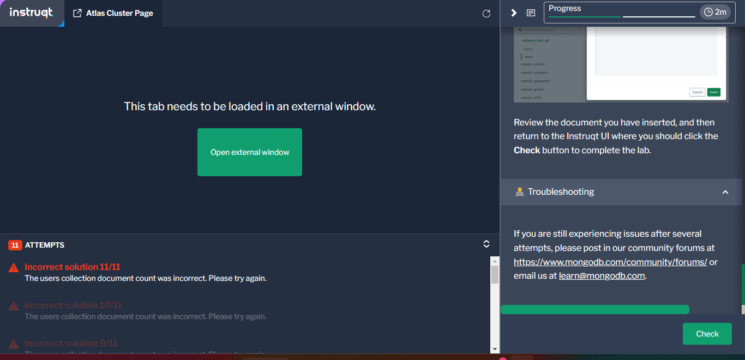Click the 2m timer clock badge
The image size is (745, 360).
715,12
